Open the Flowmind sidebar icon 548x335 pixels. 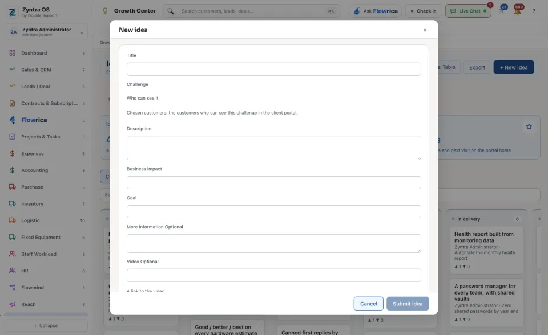coord(12,287)
